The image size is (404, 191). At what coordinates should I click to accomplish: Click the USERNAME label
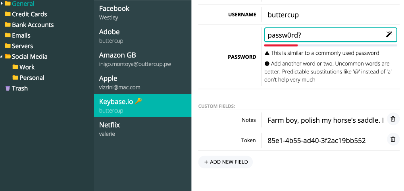(242, 15)
